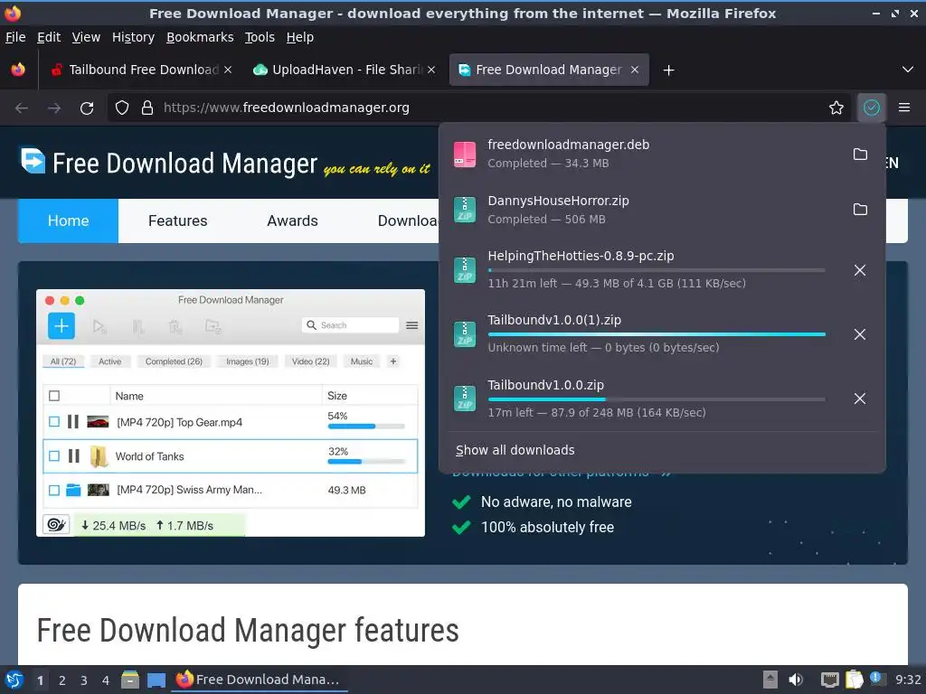Open the File menu

[15, 37]
